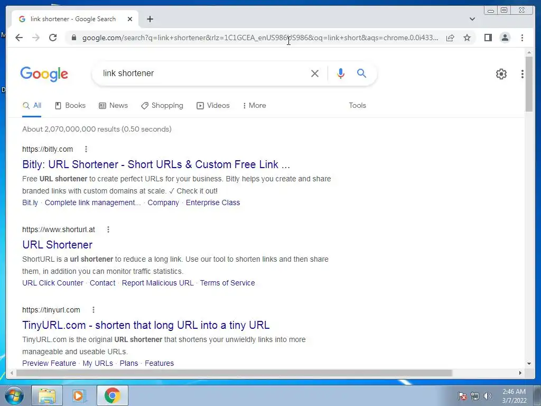Screen dimensions: 541x406
Task: Switch to News results tab
Action: [113, 106]
